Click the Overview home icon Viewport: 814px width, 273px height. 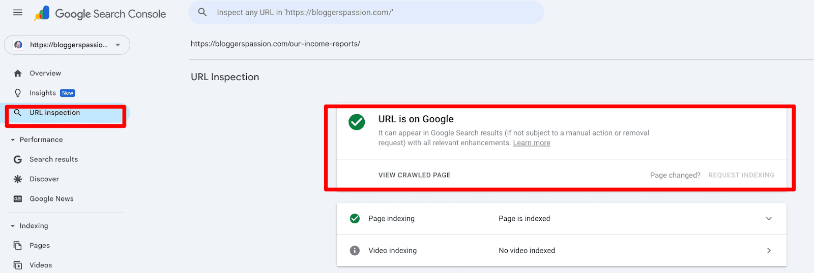pyautogui.click(x=18, y=74)
